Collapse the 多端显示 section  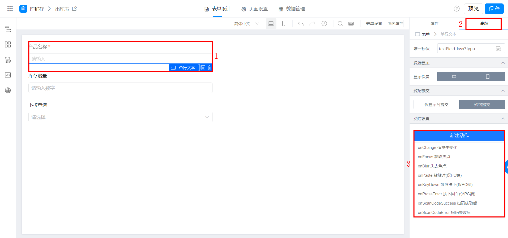pos(503,63)
